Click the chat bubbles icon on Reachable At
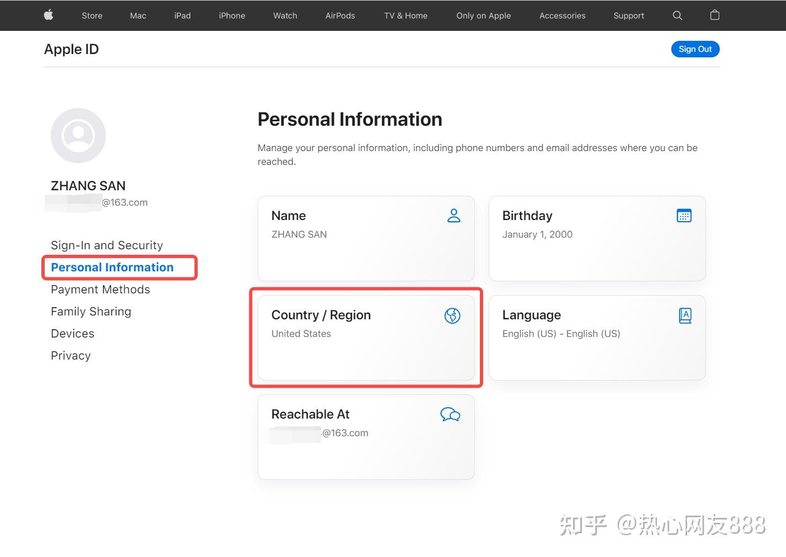Viewport: 786px width, 557px height. (x=450, y=414)
